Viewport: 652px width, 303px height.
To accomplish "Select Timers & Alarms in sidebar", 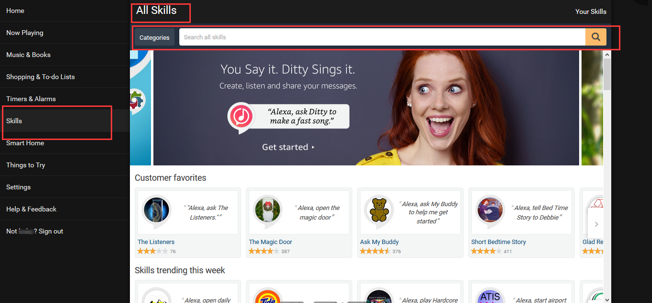I will pos(31,99).
